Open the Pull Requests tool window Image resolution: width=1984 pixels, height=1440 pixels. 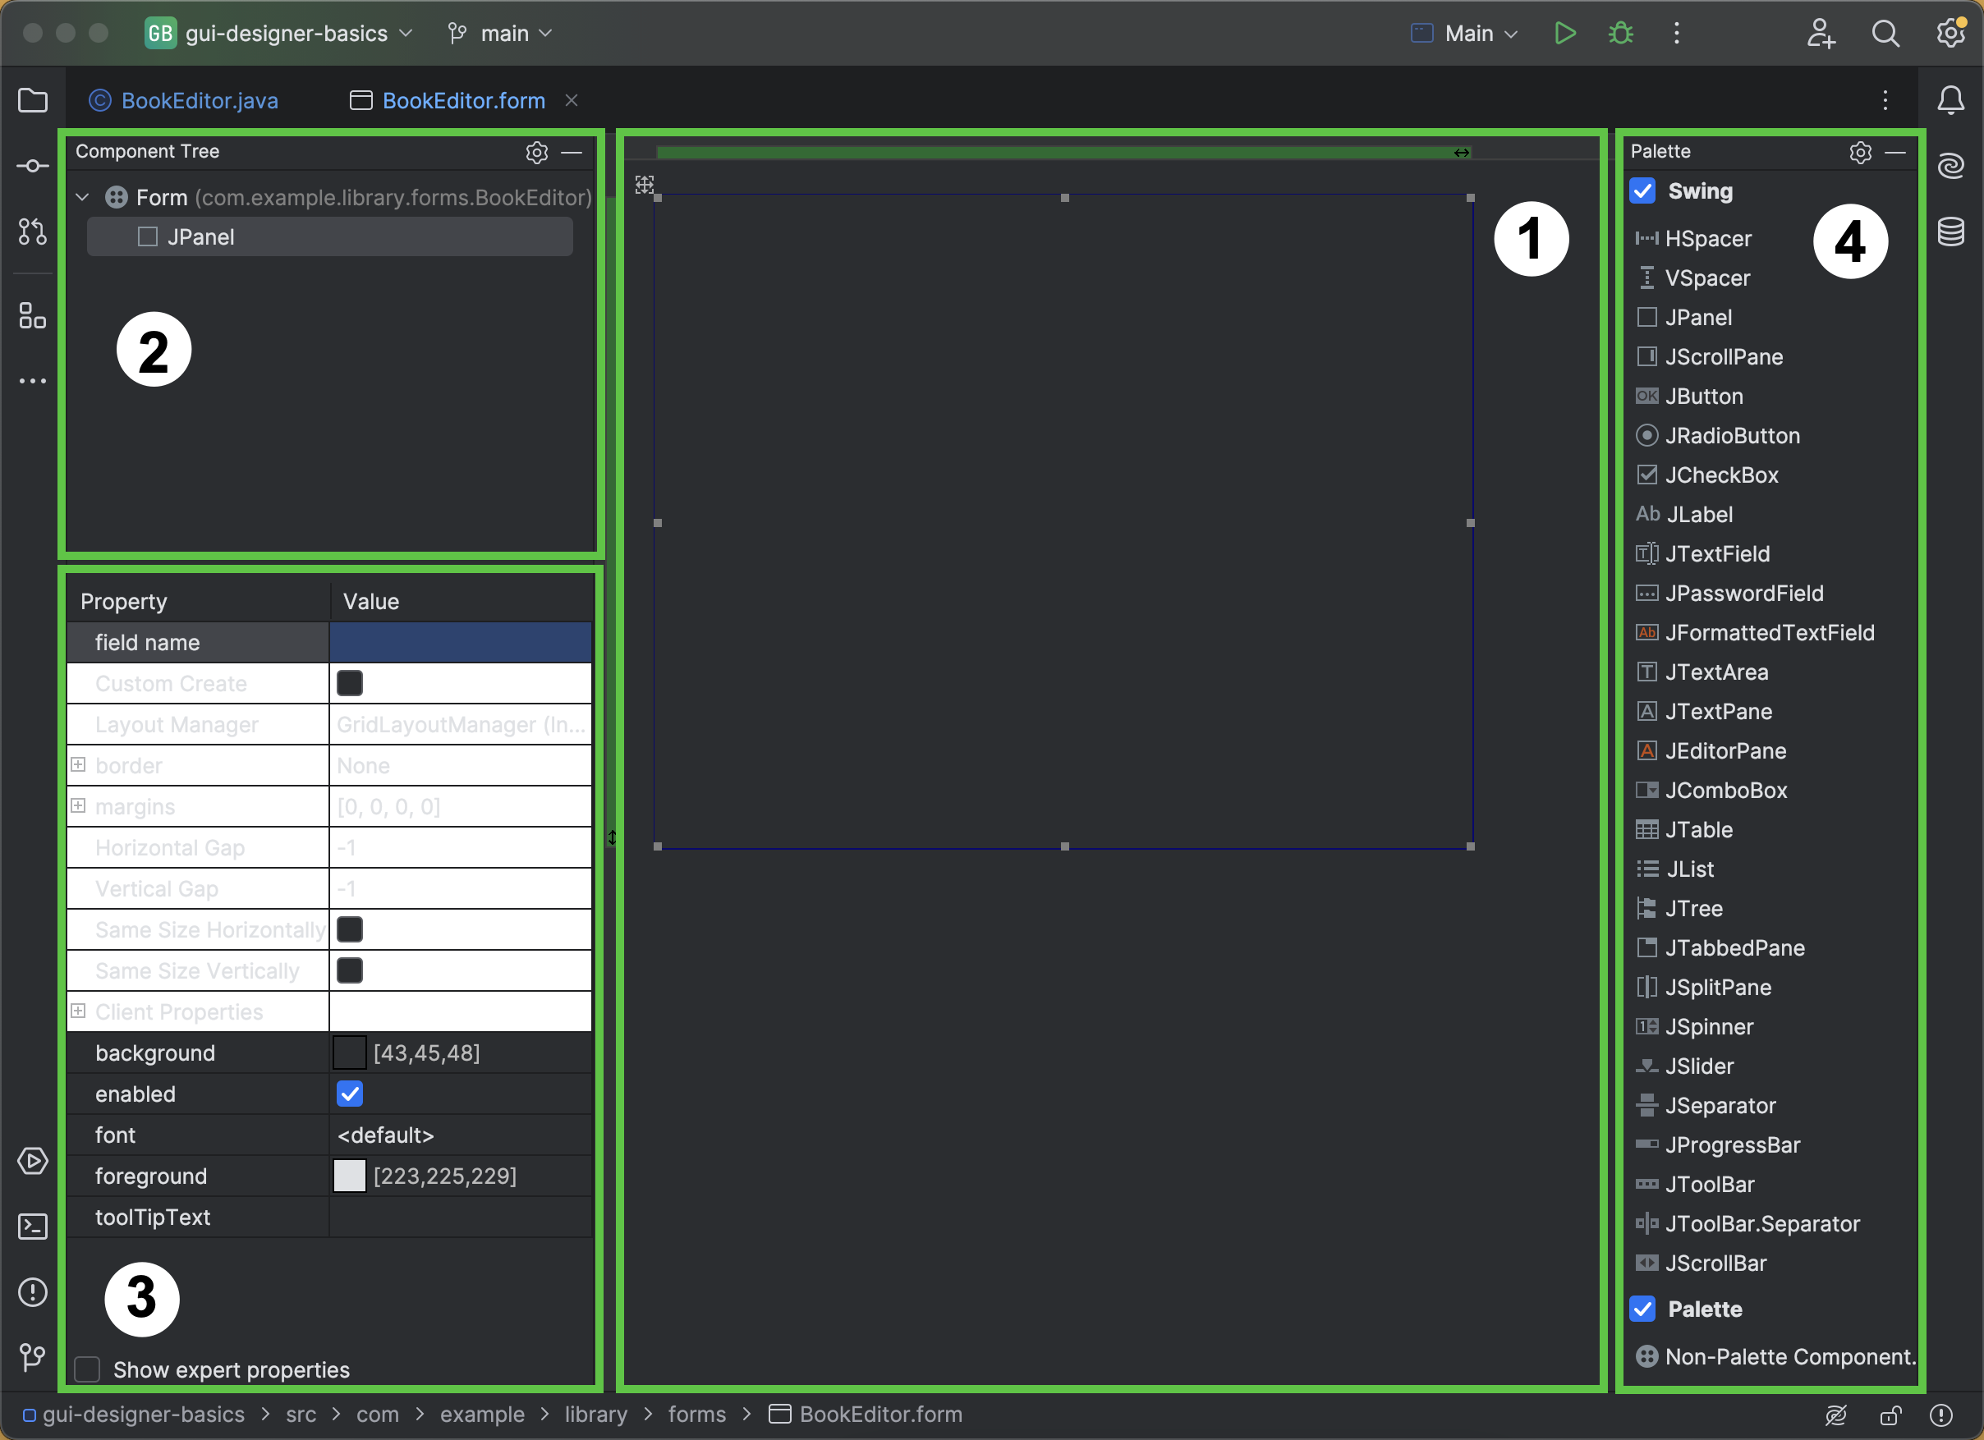[32, 232]
